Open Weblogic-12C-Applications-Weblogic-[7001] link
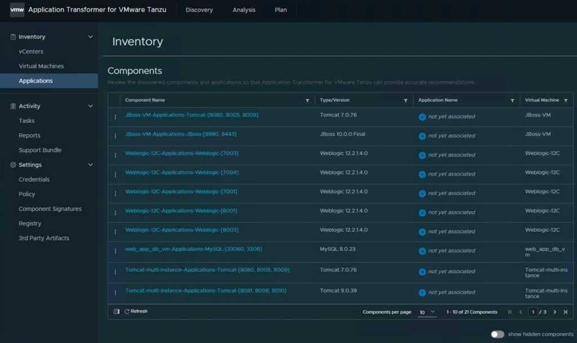Screen dimensions: 577x343 point(181,191)
